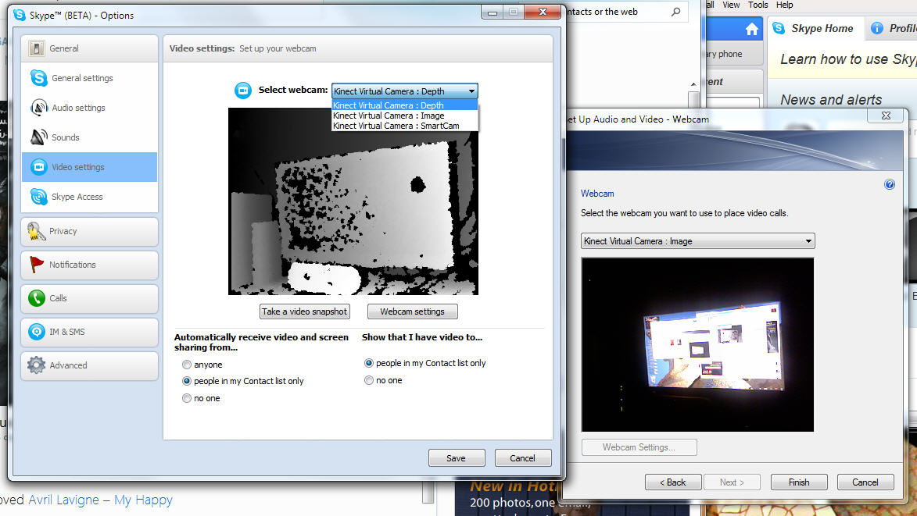Click the Notifications red flag icon
The image size is (917, 516).
point(36,265)
